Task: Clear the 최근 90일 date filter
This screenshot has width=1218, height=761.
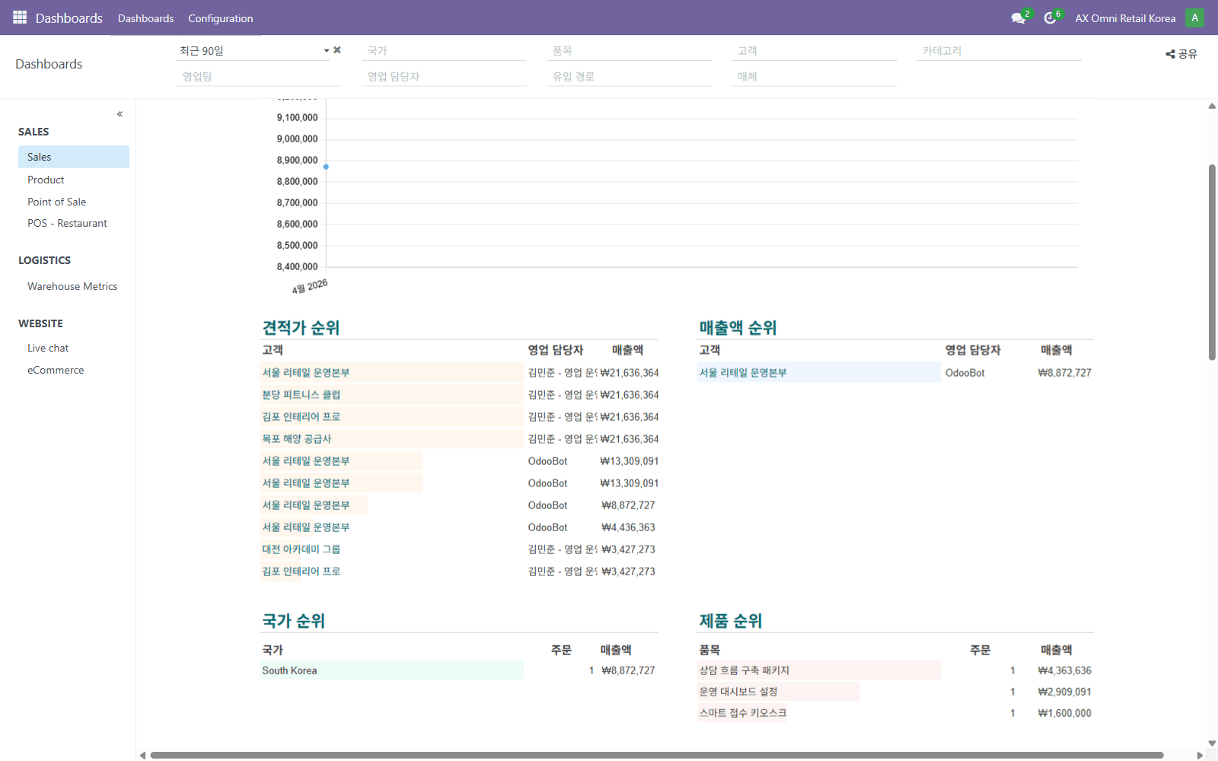Action: [x=337, y=50]
